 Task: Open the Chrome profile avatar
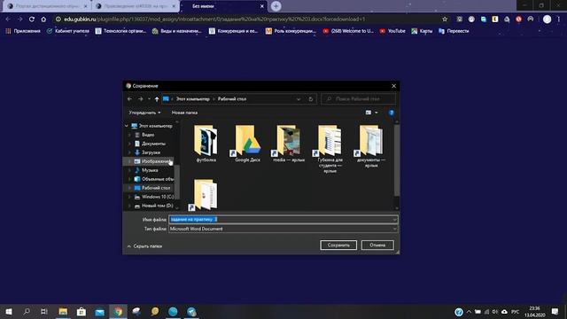tap(548, 19)
